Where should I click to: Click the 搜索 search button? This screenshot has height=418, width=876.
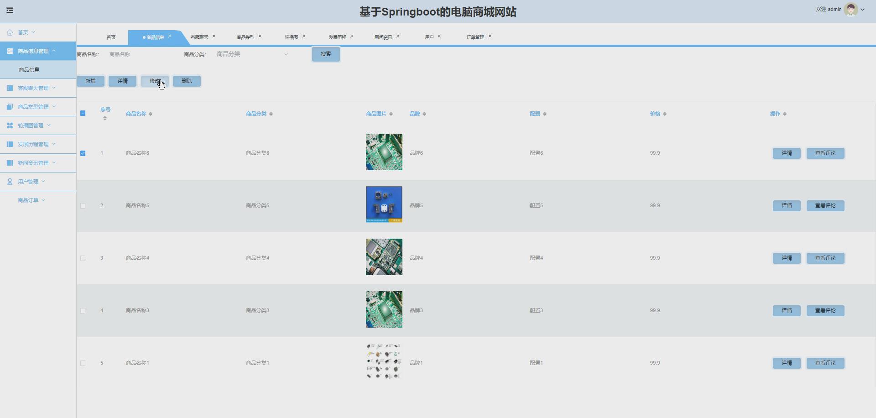pos(325,54)
